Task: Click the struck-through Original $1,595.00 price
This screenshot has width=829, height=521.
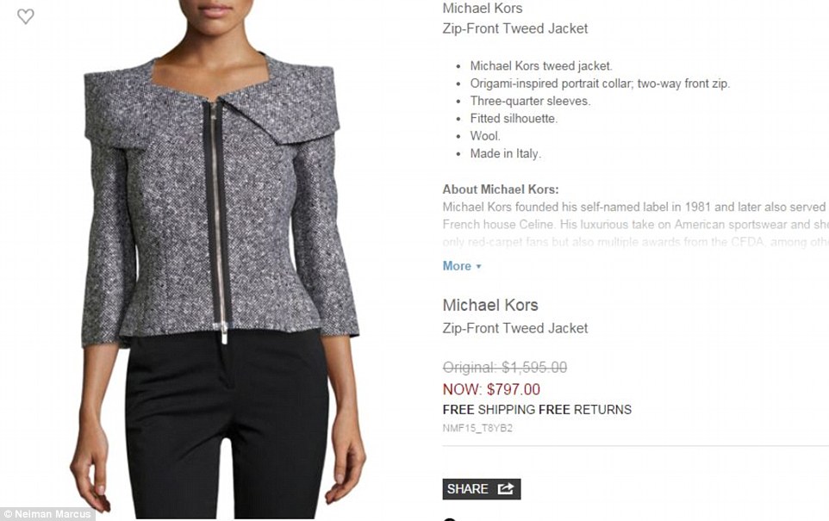Action: [x=505, y=367]
